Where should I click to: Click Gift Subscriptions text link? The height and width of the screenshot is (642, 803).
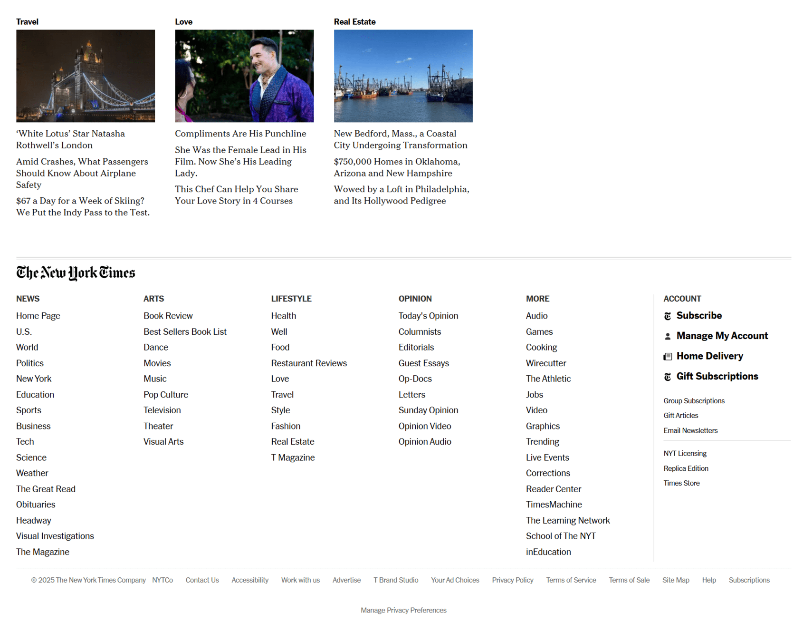(717, 377)
